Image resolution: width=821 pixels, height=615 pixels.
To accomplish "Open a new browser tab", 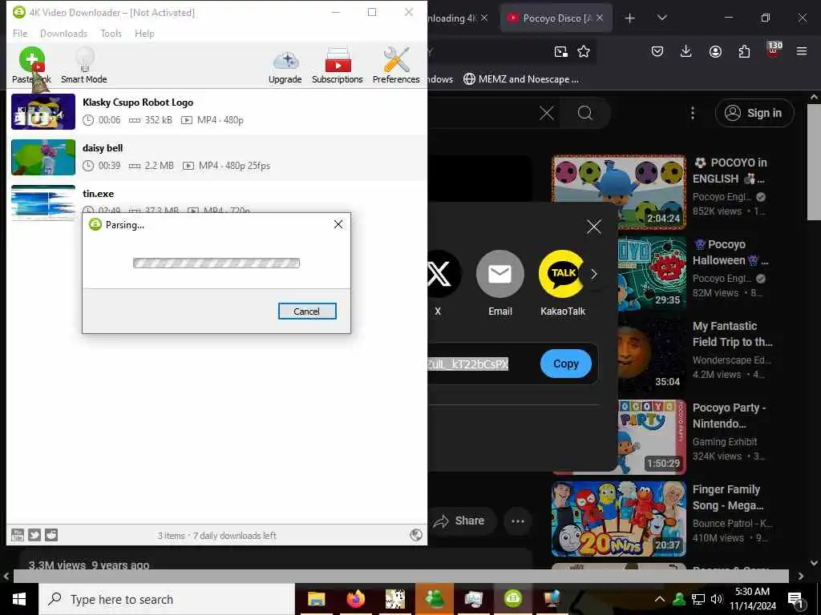I will pos(630,18).
